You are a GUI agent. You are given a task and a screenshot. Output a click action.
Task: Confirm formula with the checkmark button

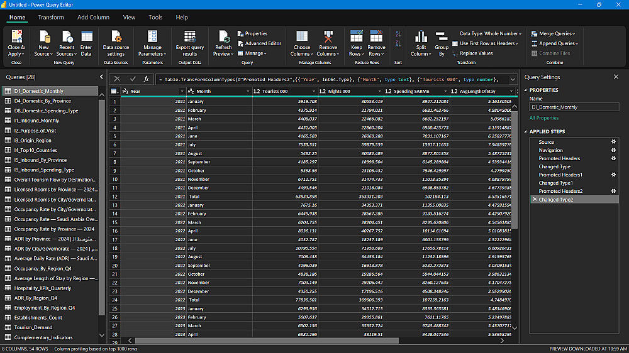[x=133, y=79]
